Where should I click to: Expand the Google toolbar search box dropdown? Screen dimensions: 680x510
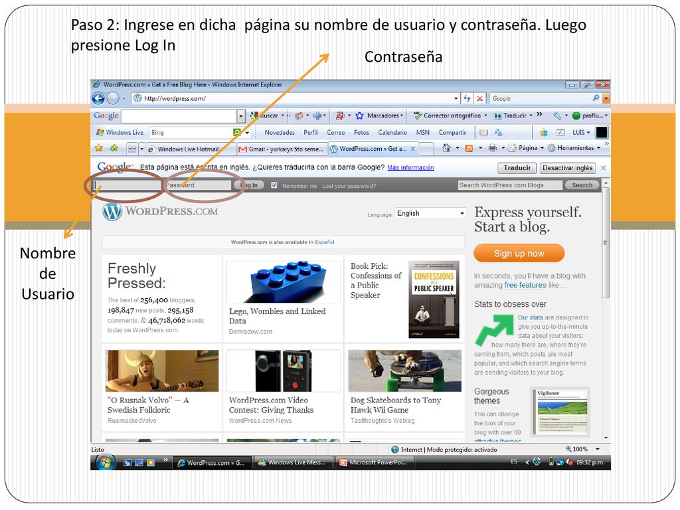(241, 116)
